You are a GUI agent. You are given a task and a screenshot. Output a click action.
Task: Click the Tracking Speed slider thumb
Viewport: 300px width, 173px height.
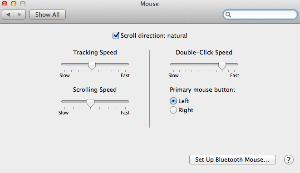(92, 66)
